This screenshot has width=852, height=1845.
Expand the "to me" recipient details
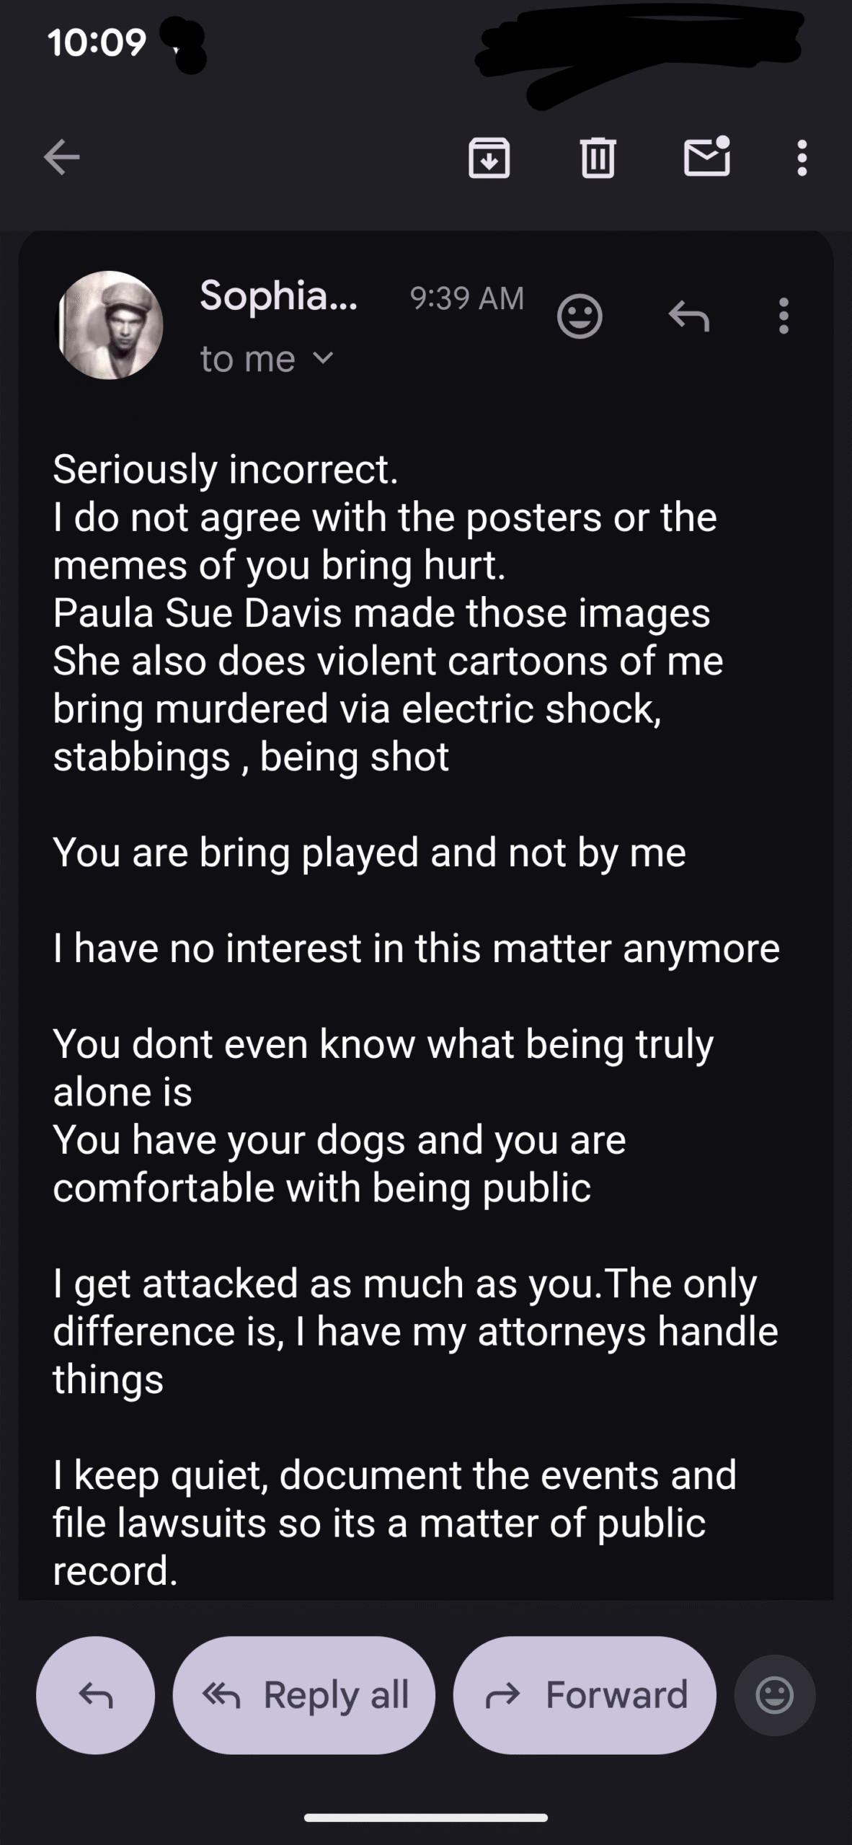(x=248, y=359)
